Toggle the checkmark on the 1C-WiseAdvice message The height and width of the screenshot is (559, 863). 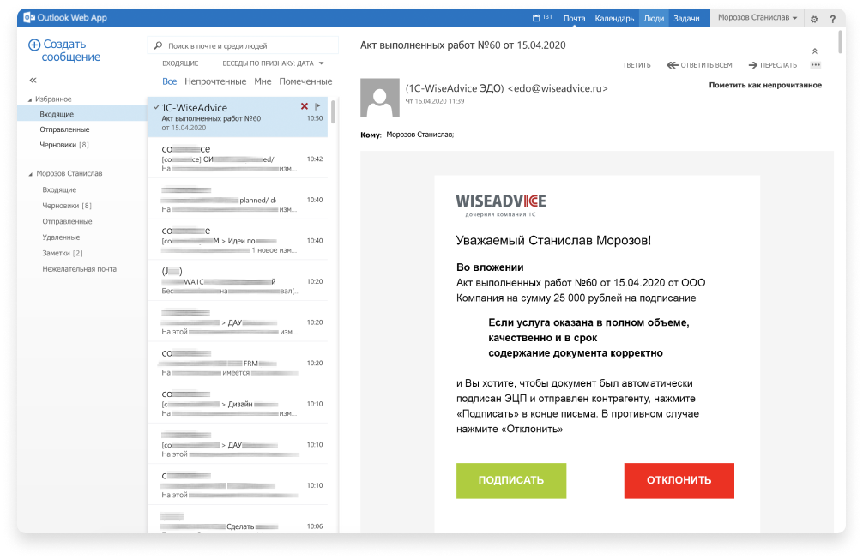(x=156, y=107)
